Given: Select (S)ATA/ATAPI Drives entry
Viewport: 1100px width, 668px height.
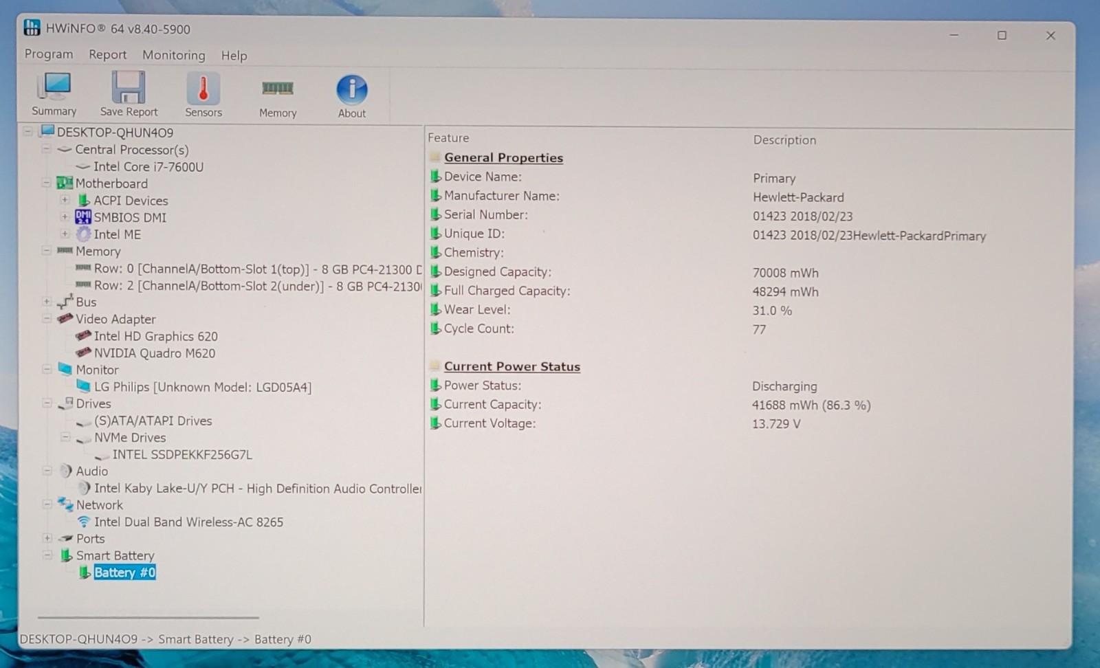Looking at the screenshot, I should pyautogui.click(x=153, y=421).
